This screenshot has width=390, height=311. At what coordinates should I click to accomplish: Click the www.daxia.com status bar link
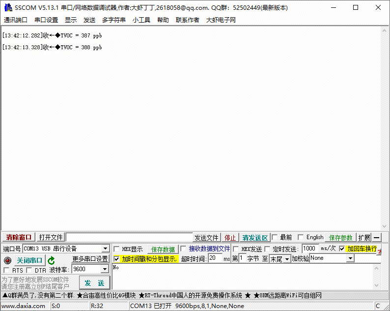click(24, 306)
